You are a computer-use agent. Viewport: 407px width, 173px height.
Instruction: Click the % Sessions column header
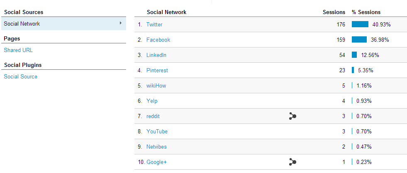pyautogui.click(x=366, y=12)
